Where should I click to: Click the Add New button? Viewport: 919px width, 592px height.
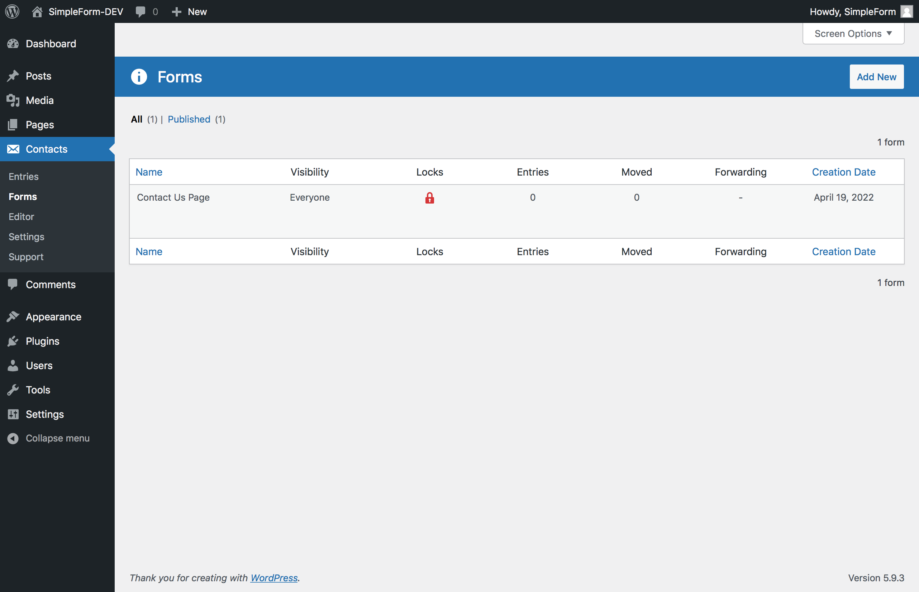[877, 76]
